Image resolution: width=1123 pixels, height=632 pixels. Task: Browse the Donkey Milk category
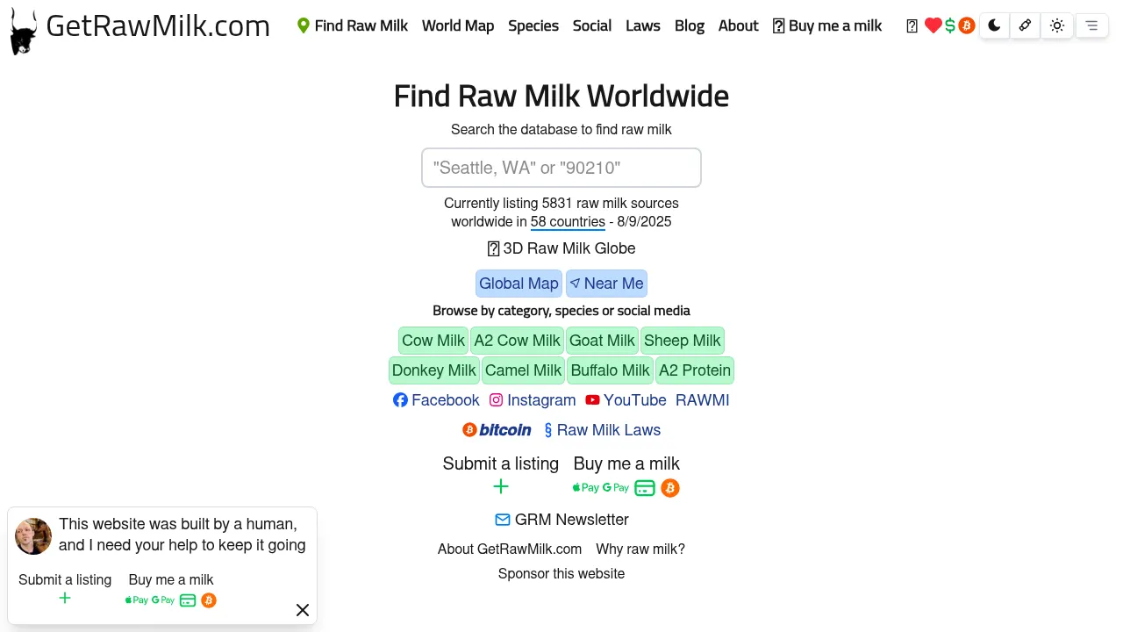click(x=434, y=370)
